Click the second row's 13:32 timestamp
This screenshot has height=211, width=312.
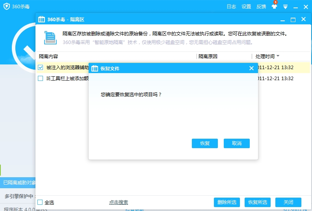[287, 79]
